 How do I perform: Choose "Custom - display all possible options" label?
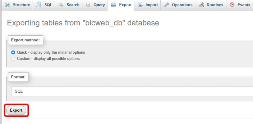point(48,59)
